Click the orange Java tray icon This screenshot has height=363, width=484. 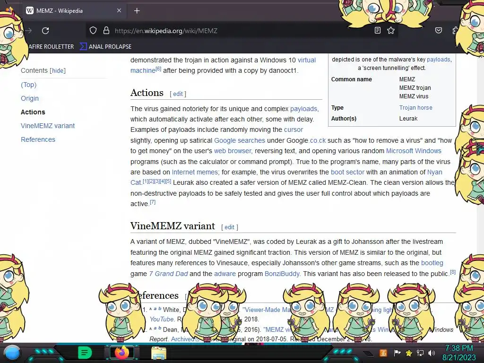pos(383,353)
